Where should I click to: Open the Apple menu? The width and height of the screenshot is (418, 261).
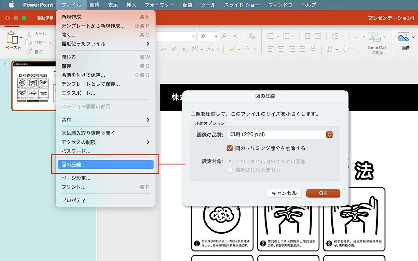(11, 5)
